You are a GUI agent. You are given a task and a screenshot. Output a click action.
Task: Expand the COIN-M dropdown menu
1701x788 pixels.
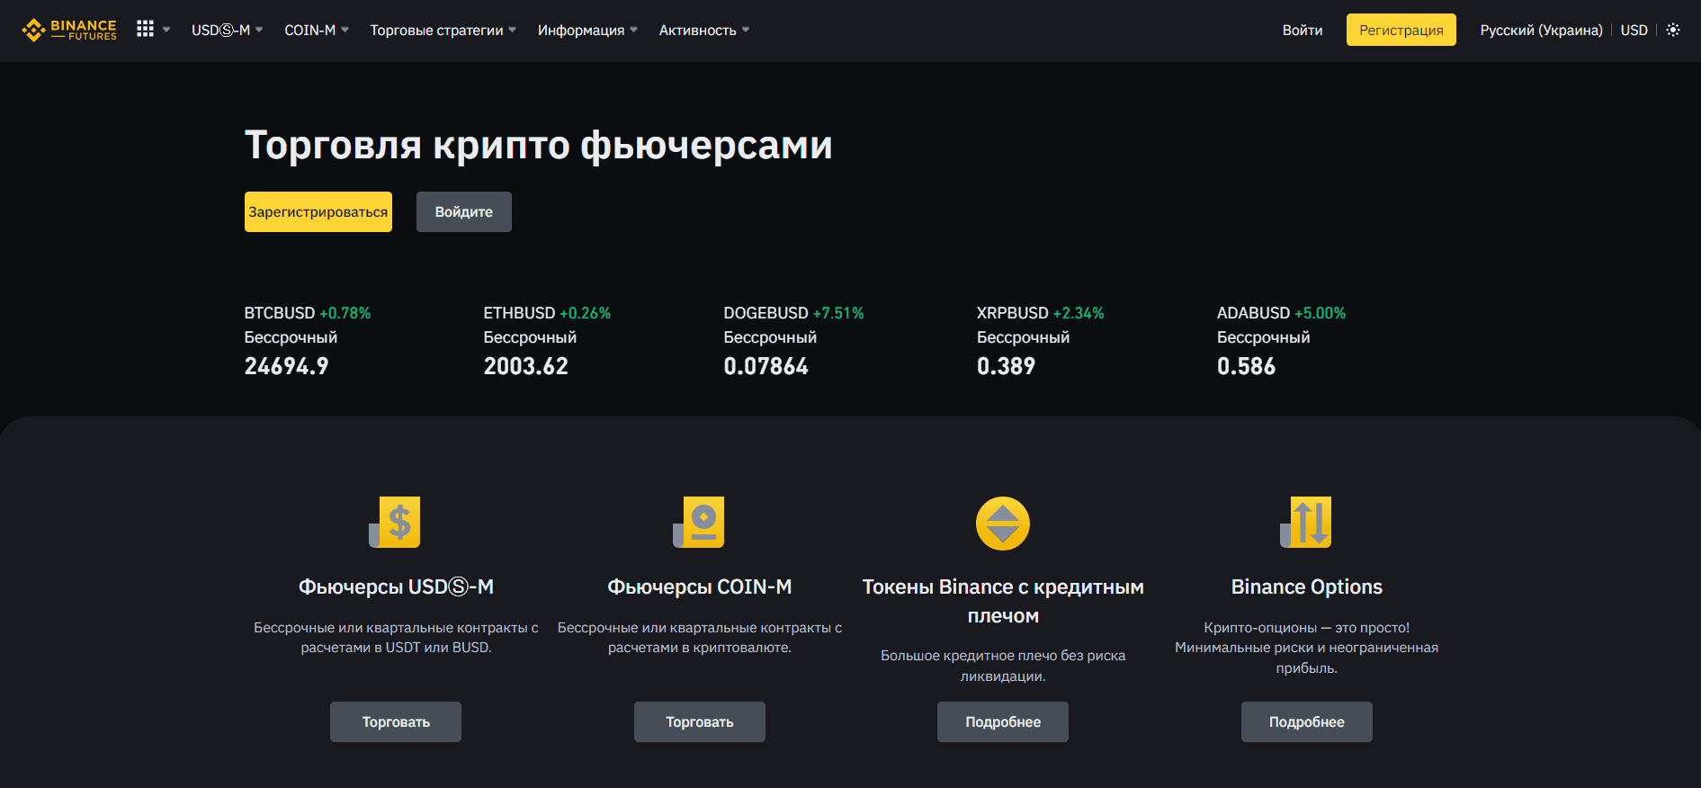(x=317, y=30)
